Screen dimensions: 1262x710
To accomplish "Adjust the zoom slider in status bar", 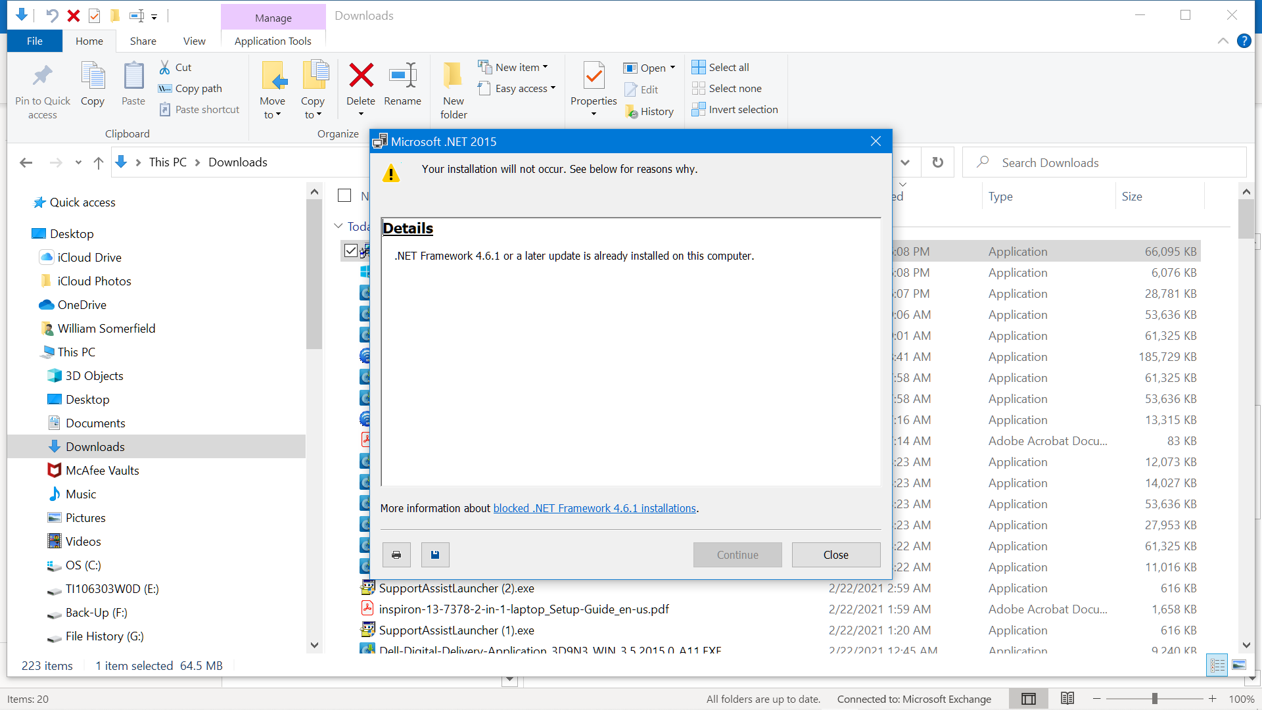I will [x=1154, y=699].
